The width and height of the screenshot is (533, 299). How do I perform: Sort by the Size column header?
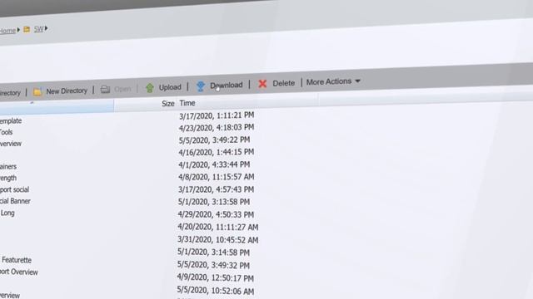click(x=168, y=103)
